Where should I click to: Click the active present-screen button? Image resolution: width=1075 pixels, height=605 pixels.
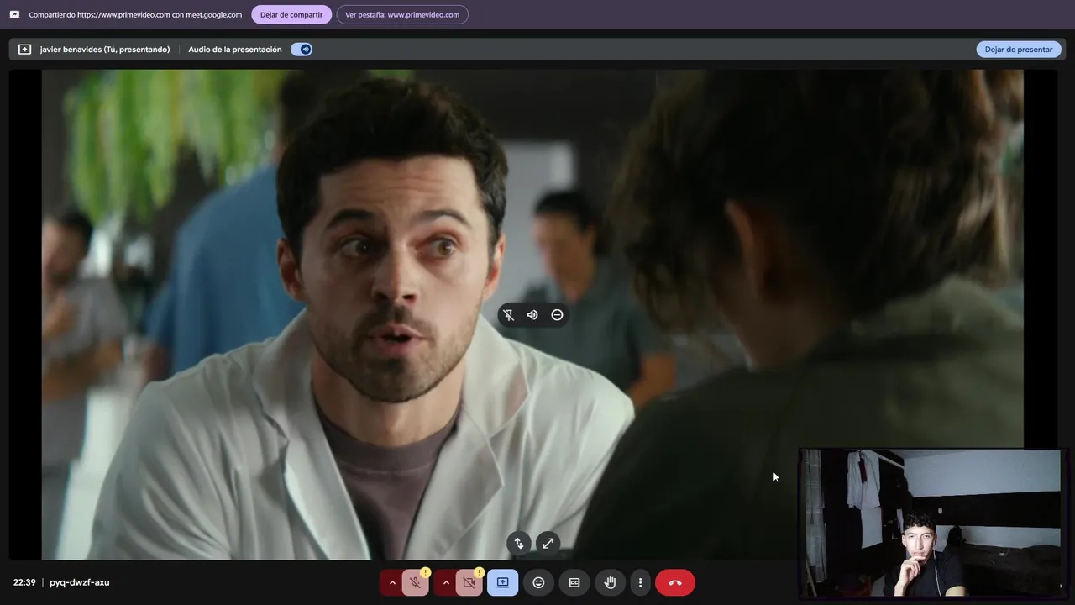[502, 582]
